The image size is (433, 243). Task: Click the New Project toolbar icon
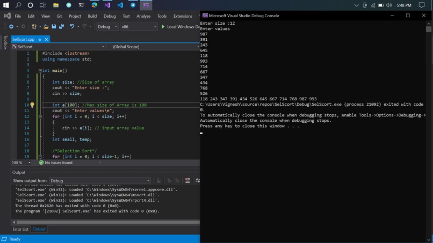(x=34, y=26)
